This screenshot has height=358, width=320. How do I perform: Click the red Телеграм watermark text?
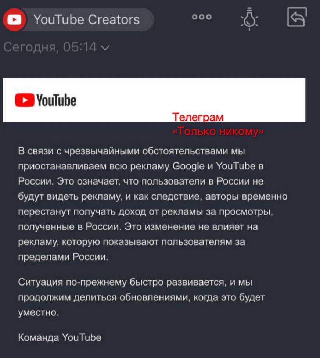(x=198, y=117)
